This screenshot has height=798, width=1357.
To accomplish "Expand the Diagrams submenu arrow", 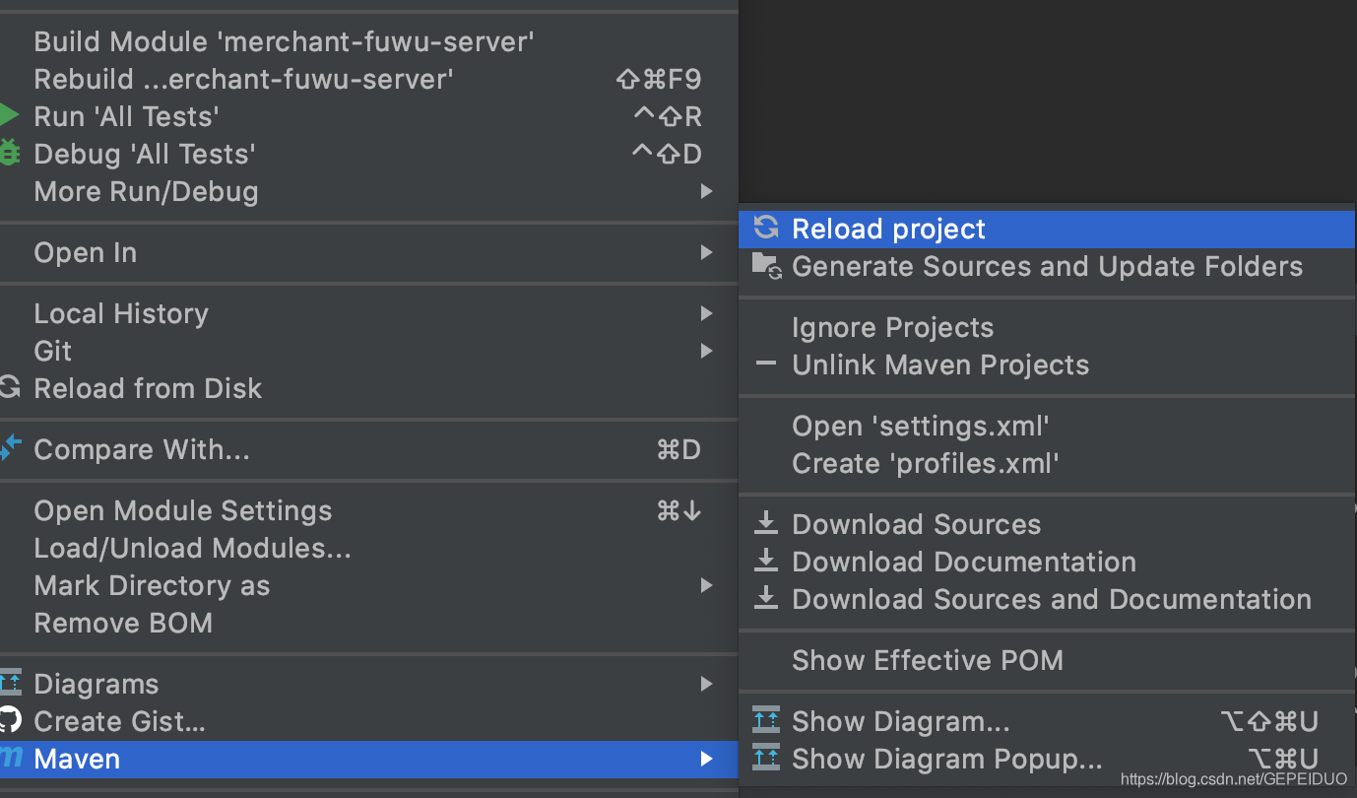I will [x=706, y=684].
